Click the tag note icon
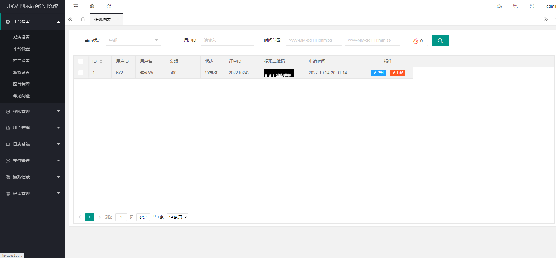The image size is (556, 259). (x=516, y=6)
